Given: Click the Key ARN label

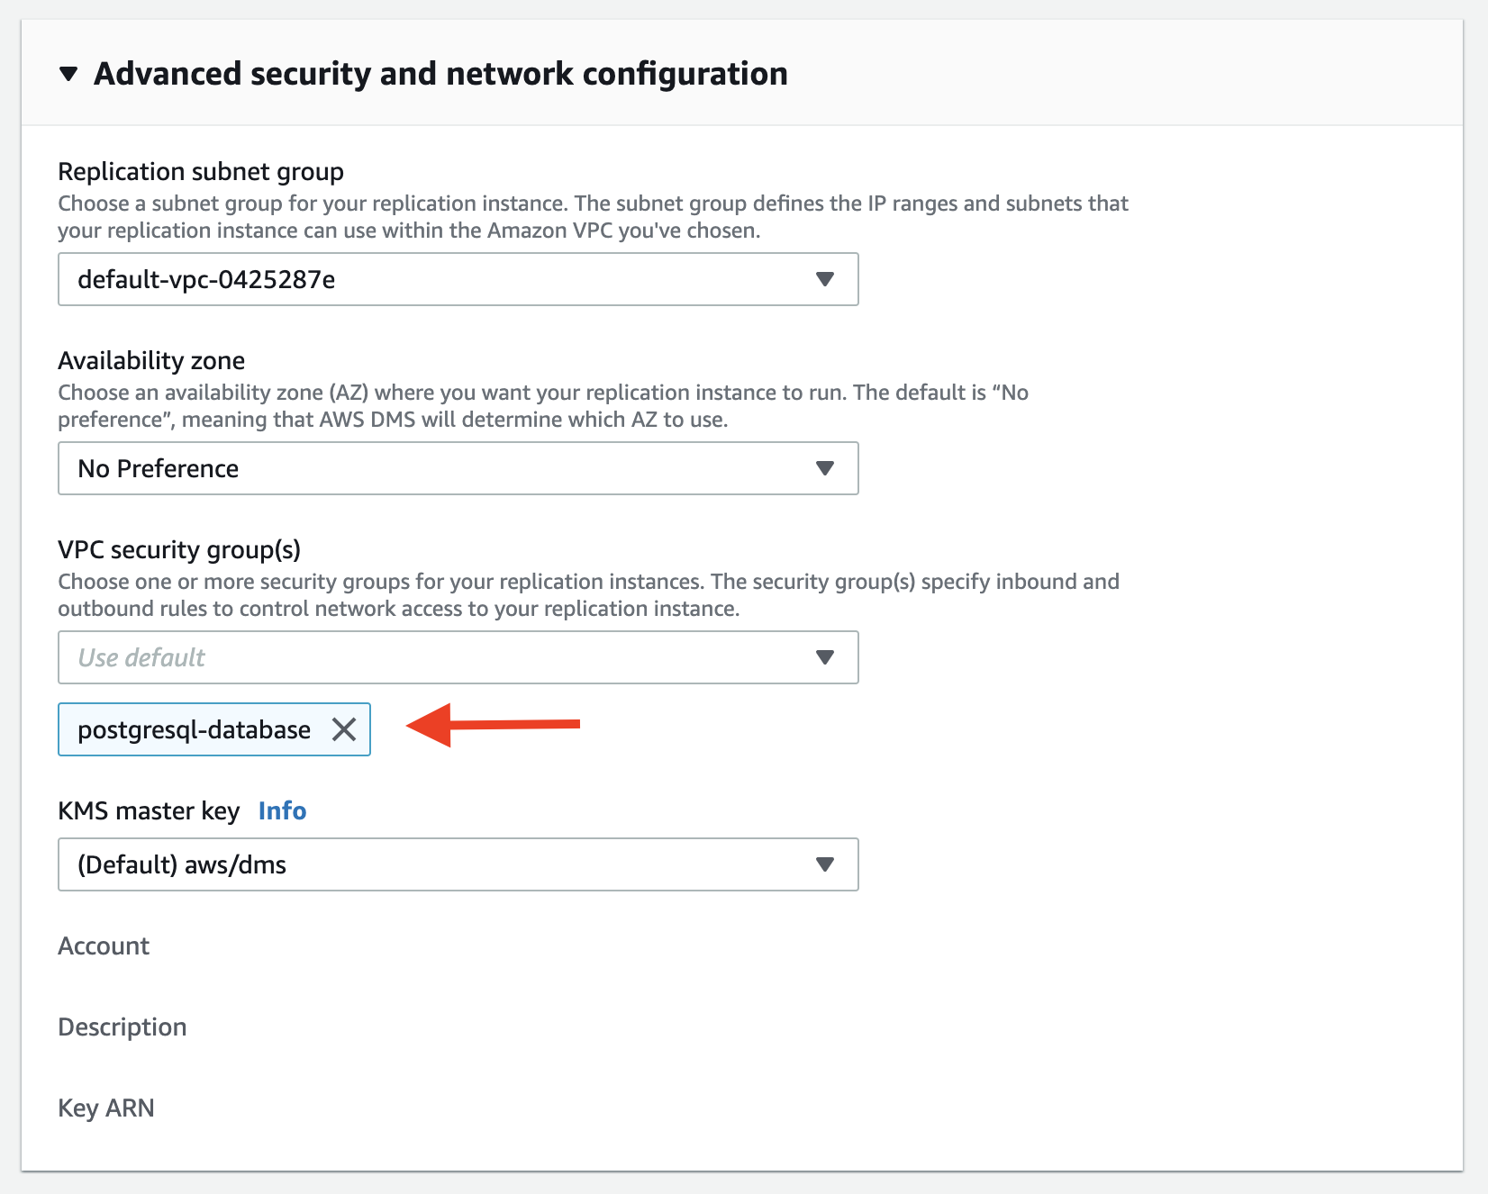Looking at the screenshot, I should tap(106, 1108).
